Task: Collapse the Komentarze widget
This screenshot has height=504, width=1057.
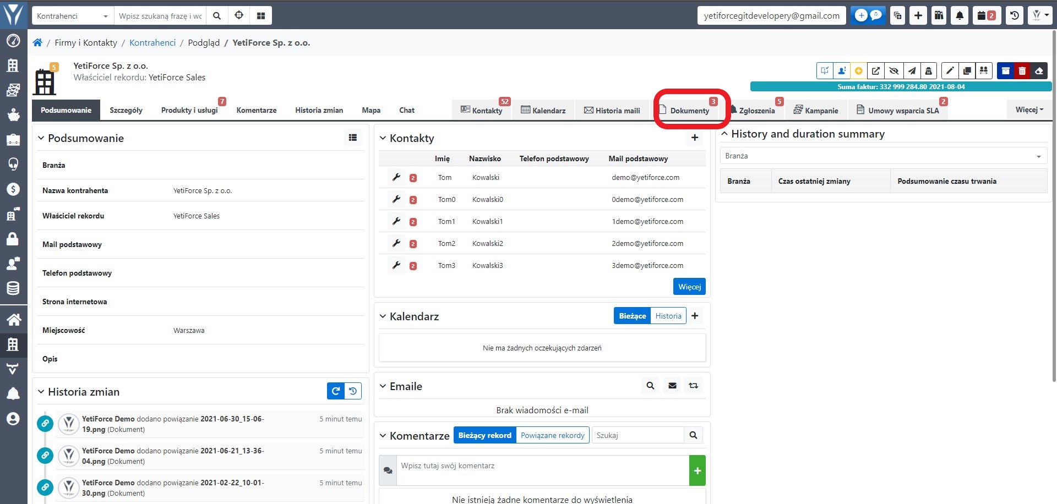Action: tap(383, 436)
